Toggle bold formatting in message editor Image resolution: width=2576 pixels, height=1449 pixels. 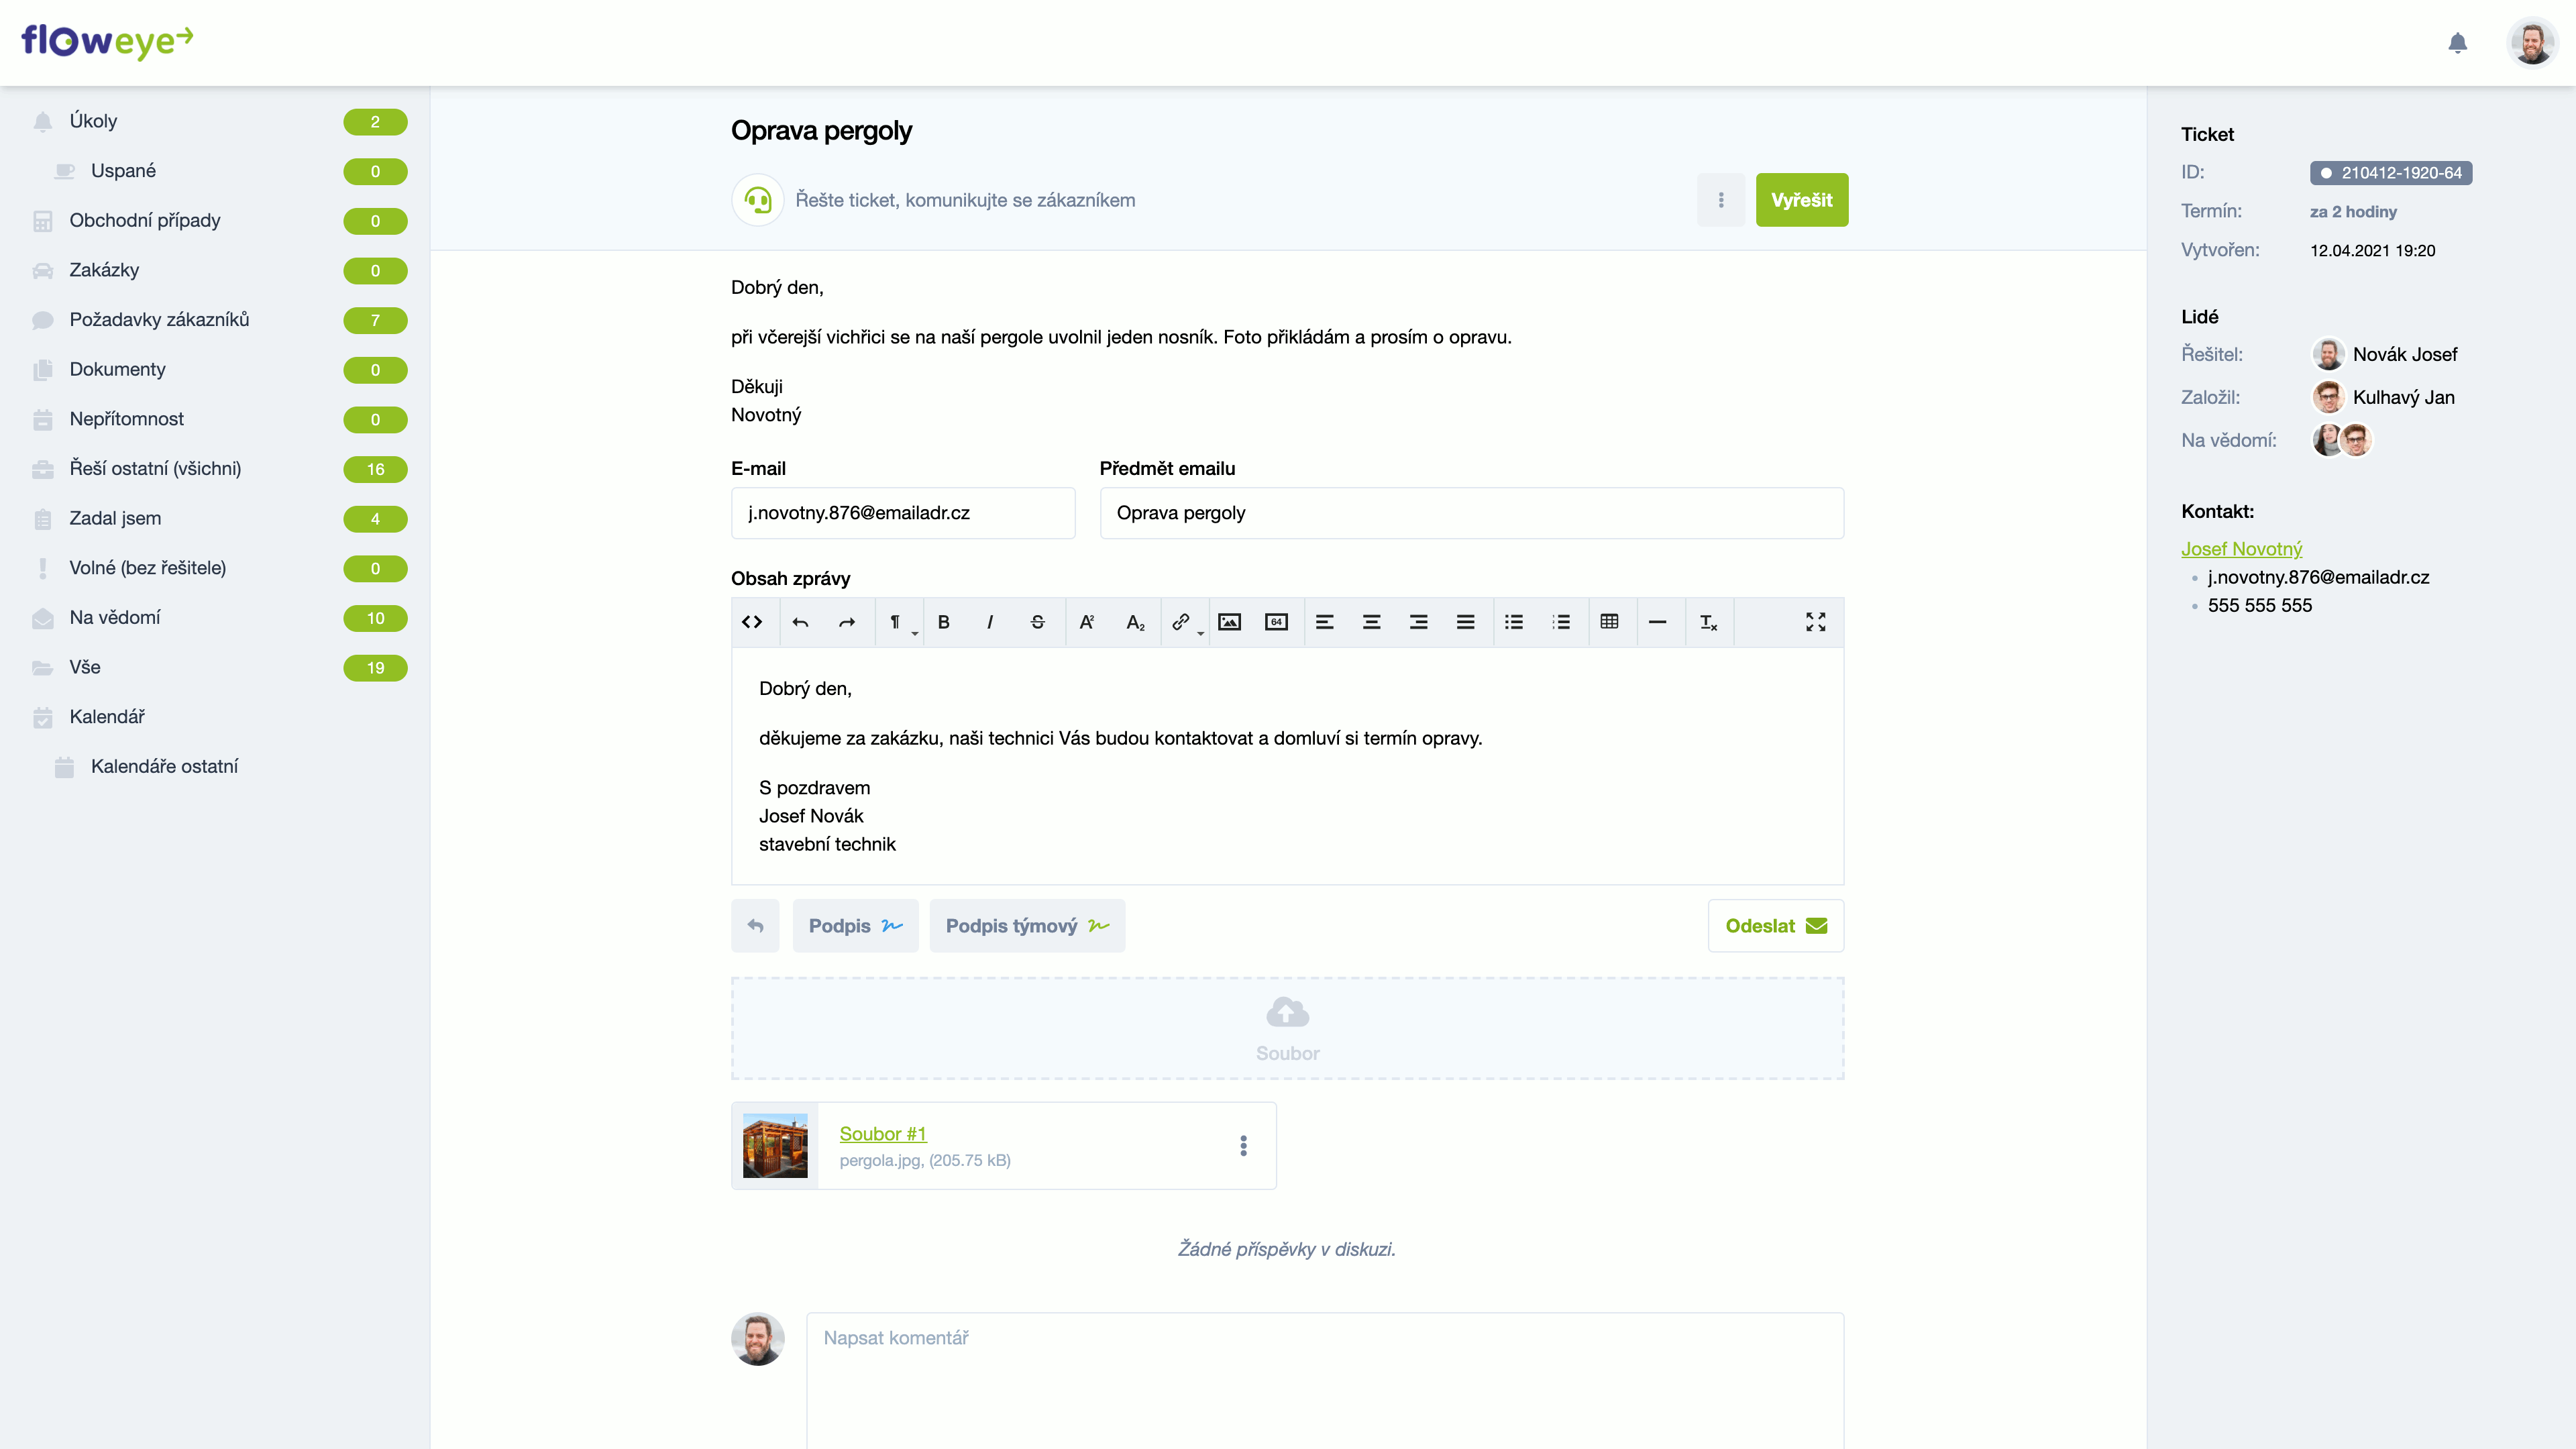click(x=943, y=622)
